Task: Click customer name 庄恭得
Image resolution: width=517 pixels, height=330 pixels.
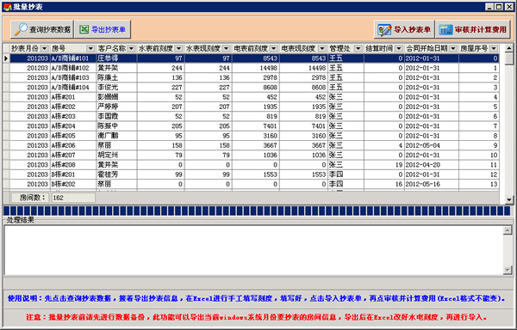Action: pyautogui.click(x=108, y=58)
